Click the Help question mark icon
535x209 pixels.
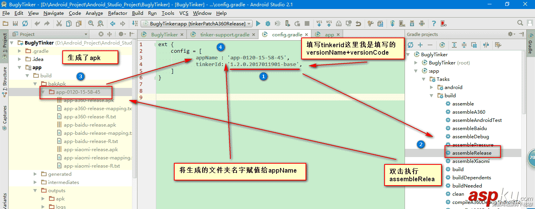click(434, 24)
